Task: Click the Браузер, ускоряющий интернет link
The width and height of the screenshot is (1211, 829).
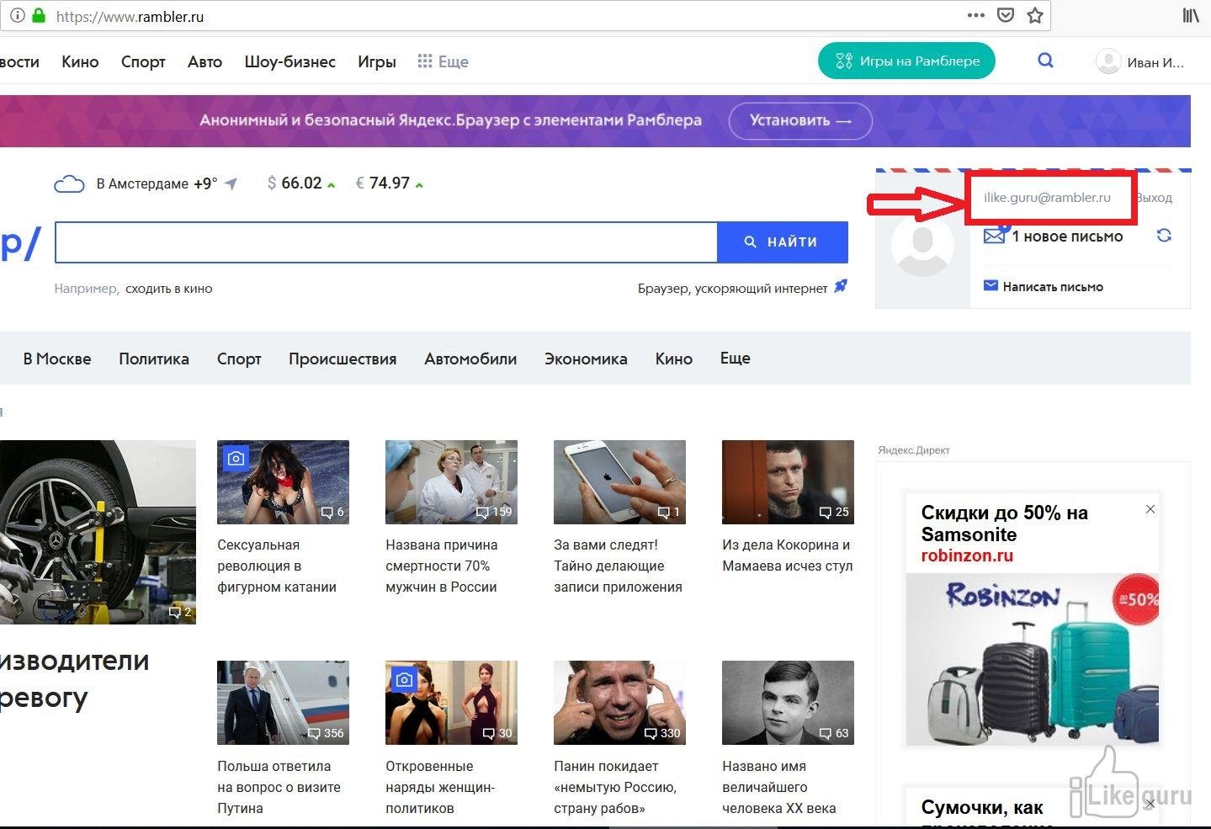Action: click(x=733, y=288)
